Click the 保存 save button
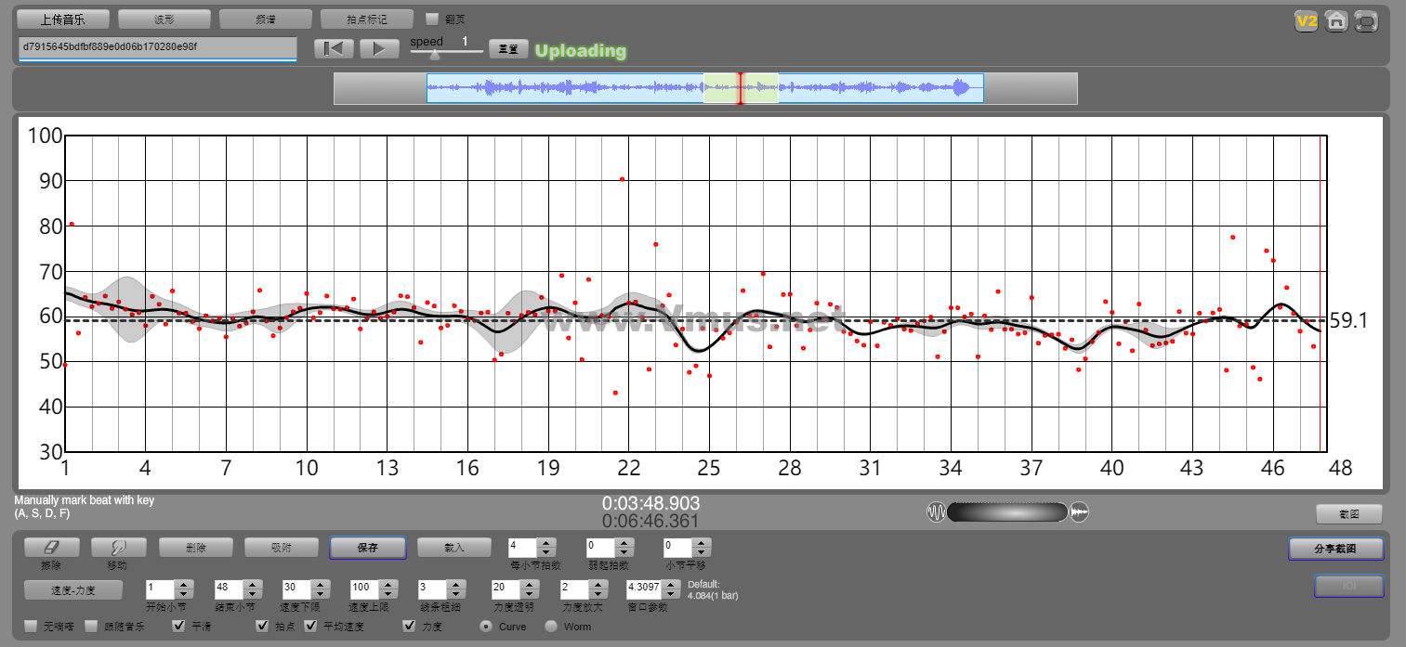The height and width of the screenshot is (647, 1406). 368,548
